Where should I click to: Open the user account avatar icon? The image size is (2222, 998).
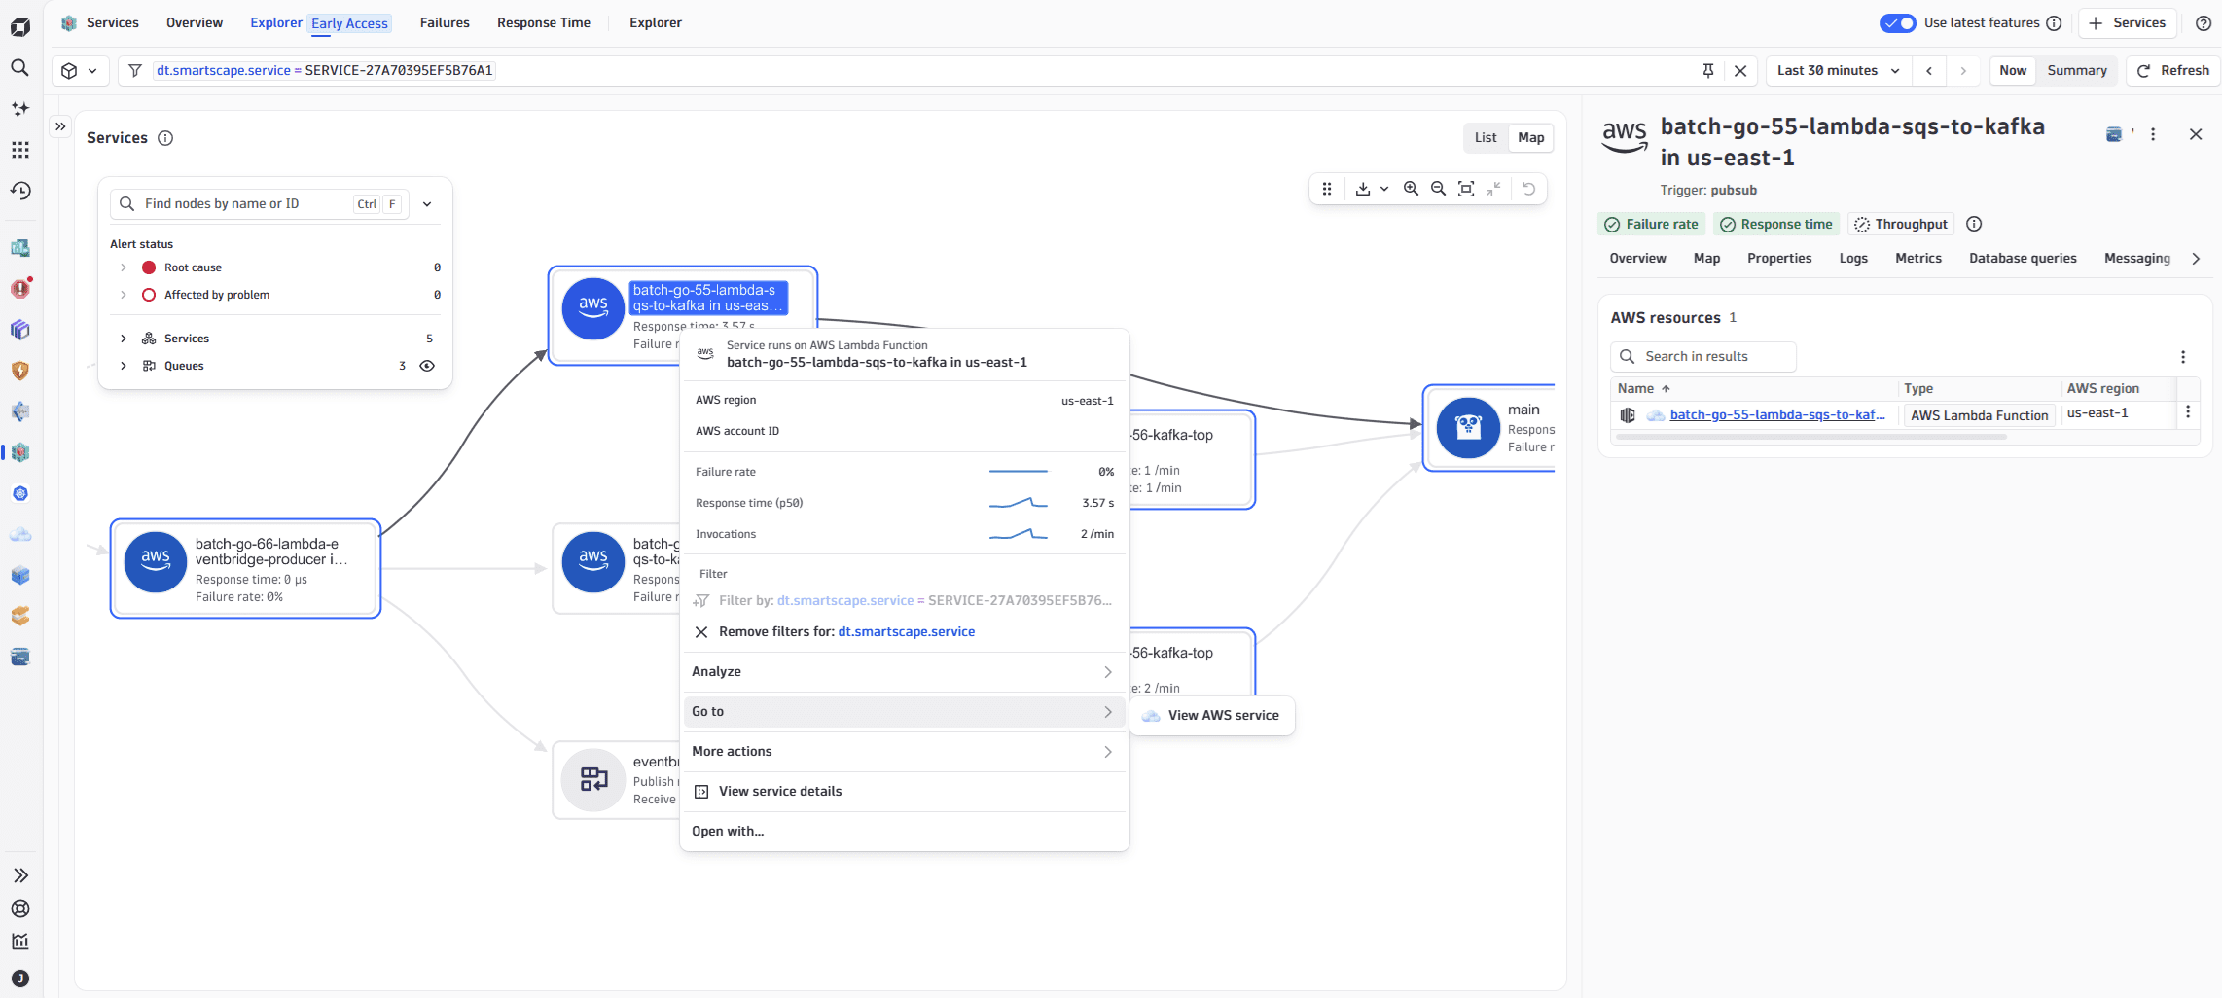click(19, 979)
